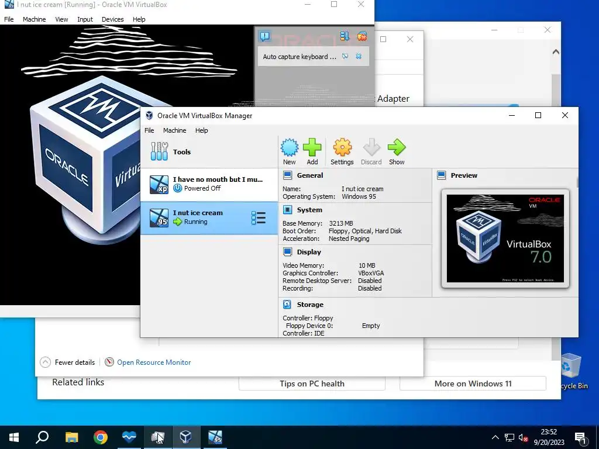Viewport: 599px width, 449px height.
Task: Open Help menu in running VM window
Action: coord(139,19)
